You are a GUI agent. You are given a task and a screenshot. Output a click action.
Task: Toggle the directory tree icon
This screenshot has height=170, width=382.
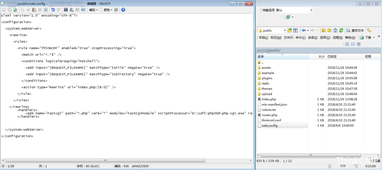point(369,30)
